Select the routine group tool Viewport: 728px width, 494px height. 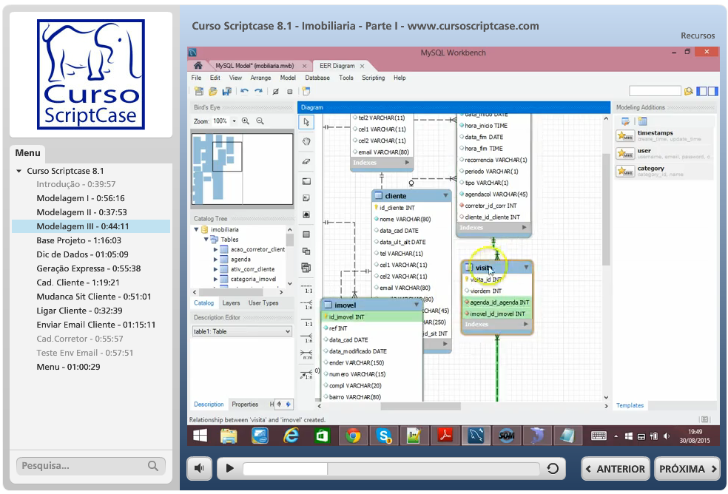(x=306, y=268)
